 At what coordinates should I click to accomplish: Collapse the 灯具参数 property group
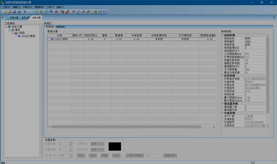coord(223,76)
